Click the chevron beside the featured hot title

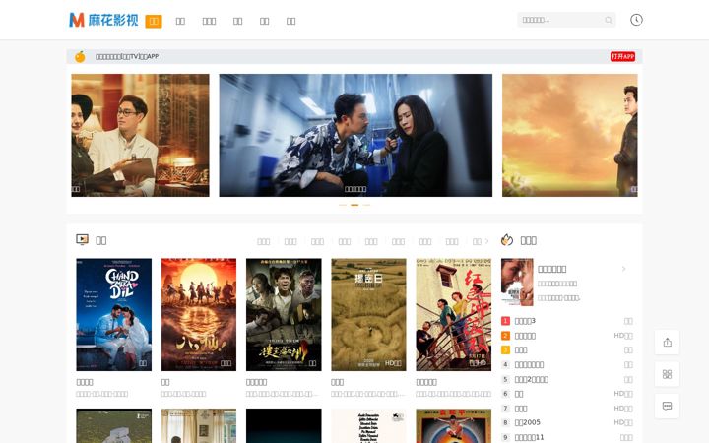click(623, 269)
